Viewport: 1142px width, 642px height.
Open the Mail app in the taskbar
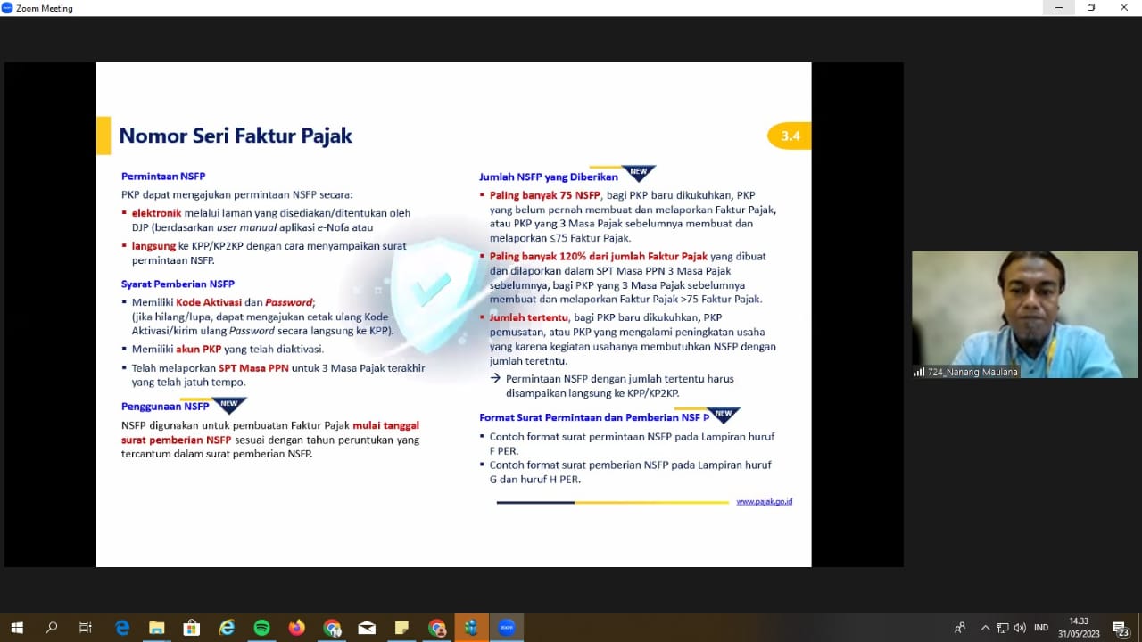tap(367, 628)
